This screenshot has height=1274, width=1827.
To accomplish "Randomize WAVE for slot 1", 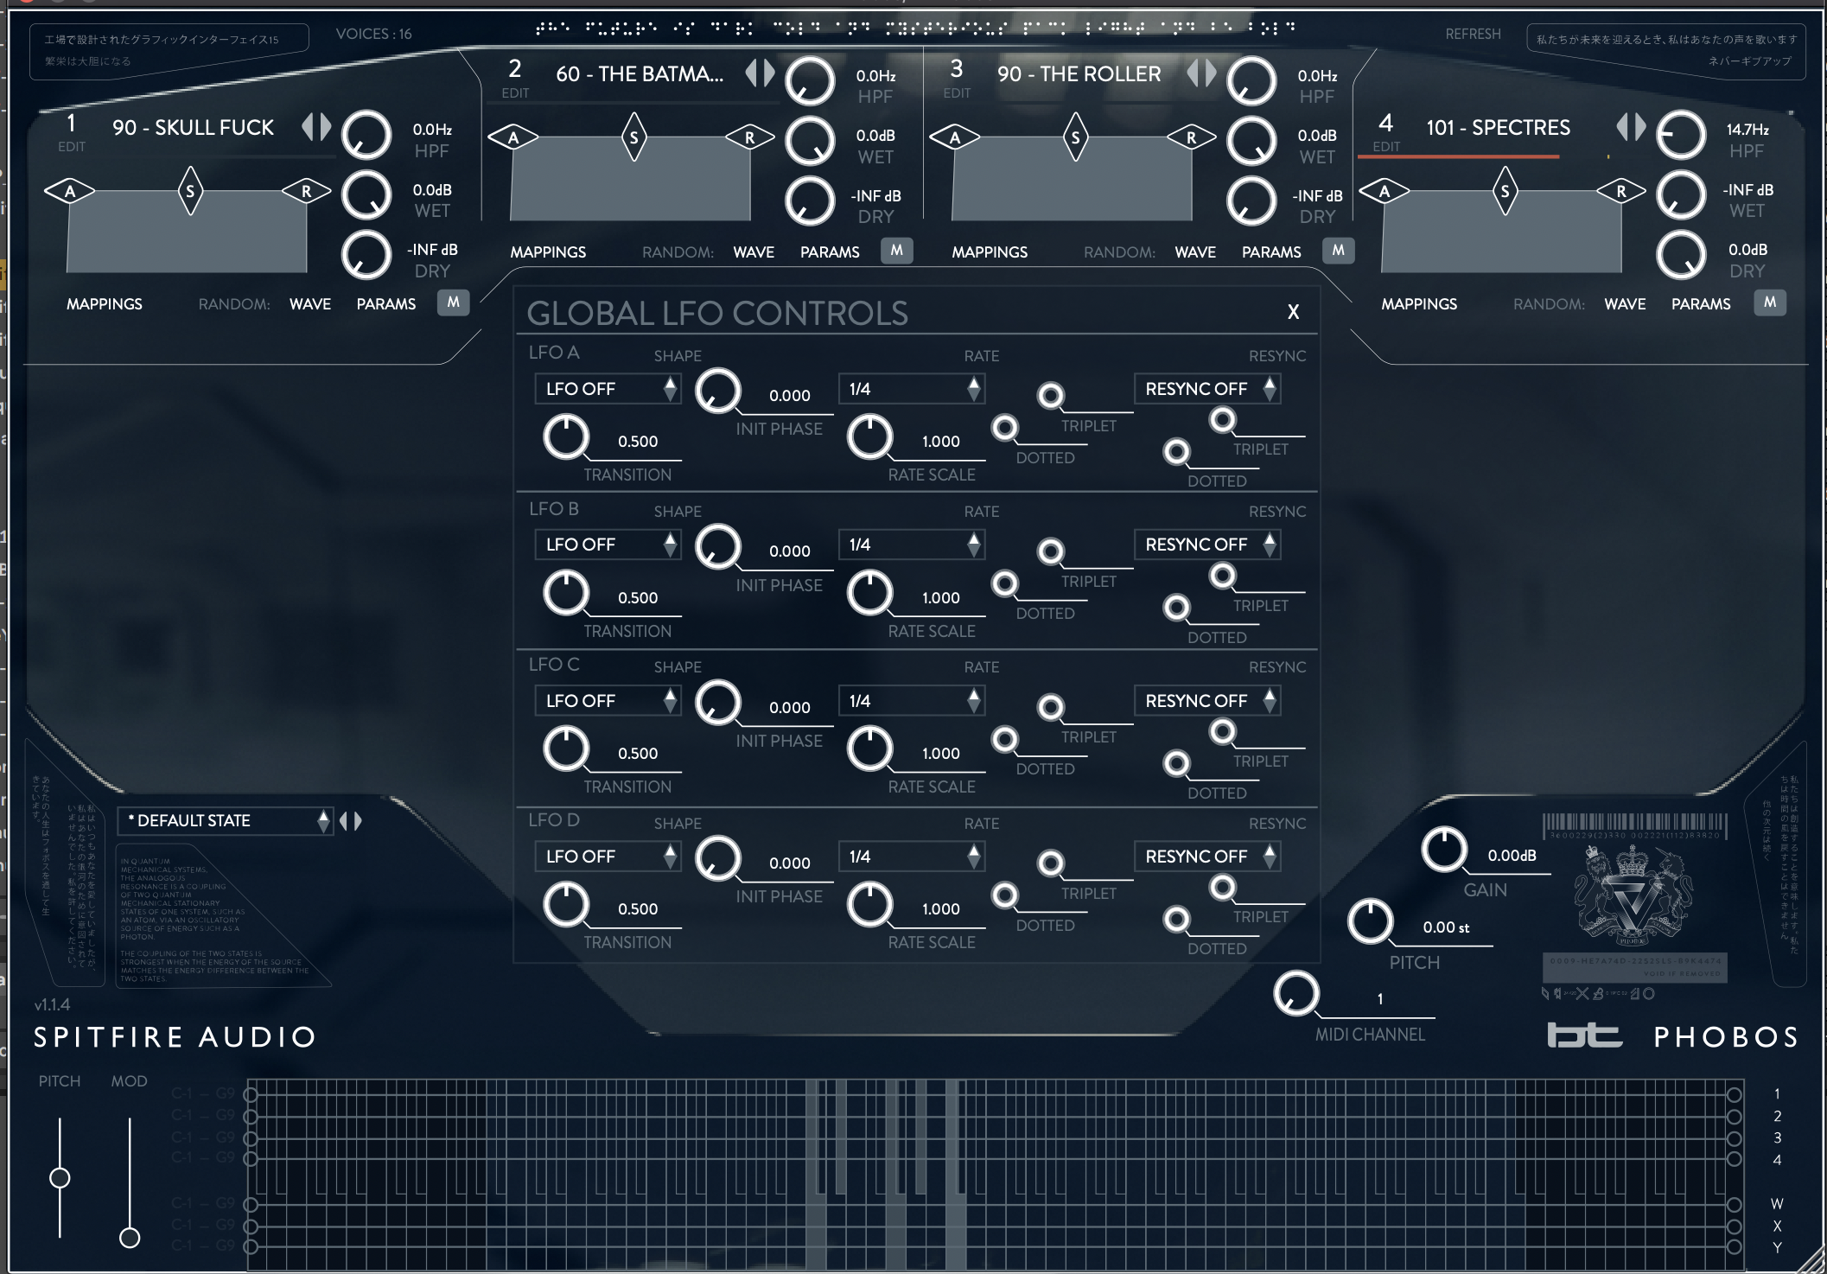I will tap(310, 304).
